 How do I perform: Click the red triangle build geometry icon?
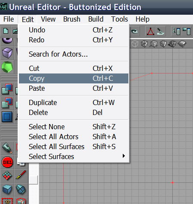tap(150, 31)
